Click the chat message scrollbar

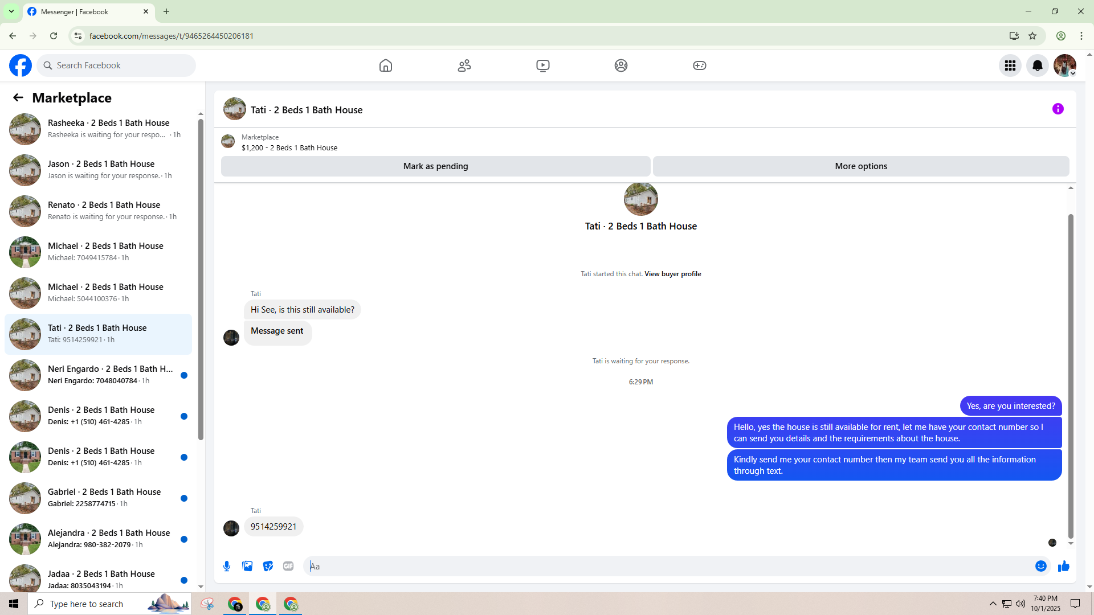(x=1071, y=376)
